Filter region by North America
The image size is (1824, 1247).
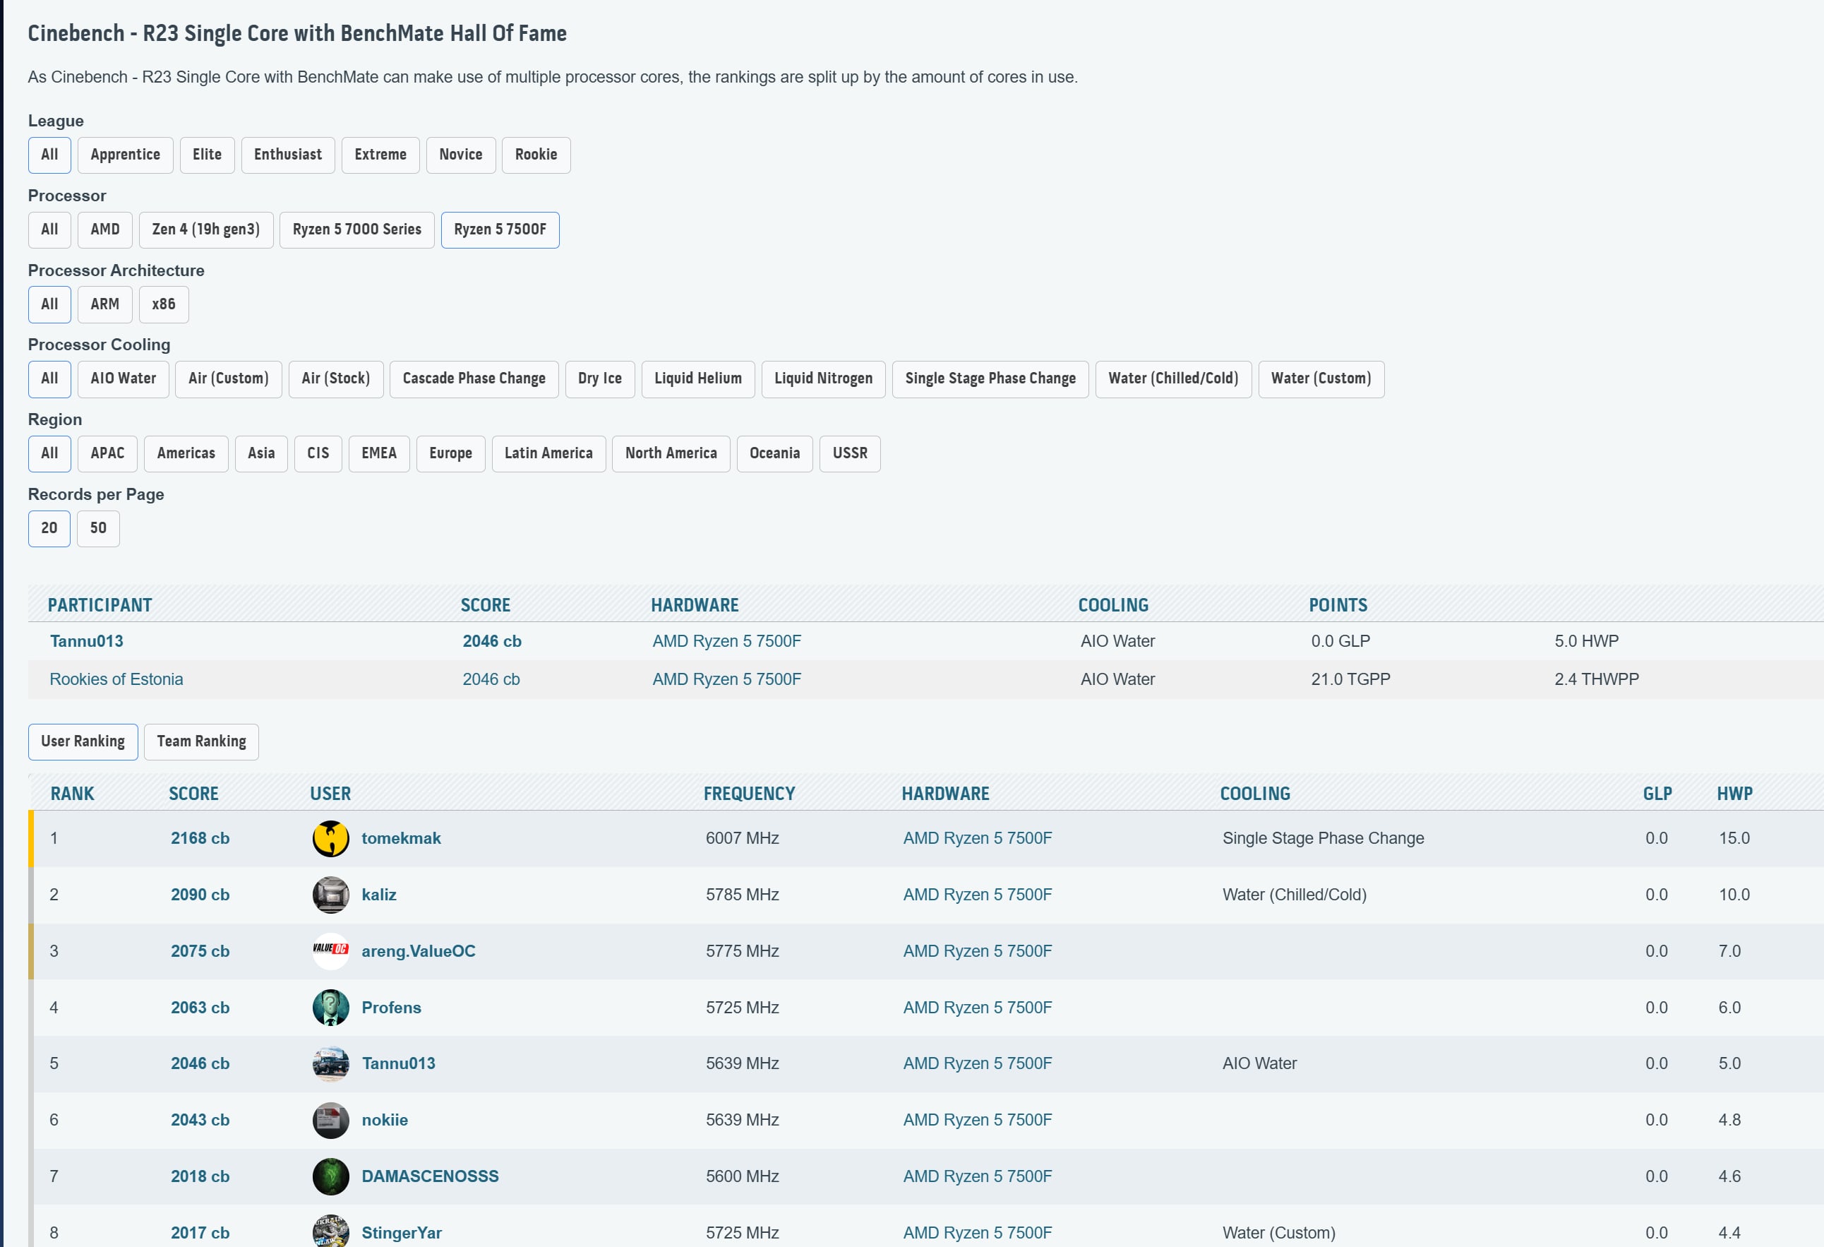pyautogui.click(x=671, y=453)
